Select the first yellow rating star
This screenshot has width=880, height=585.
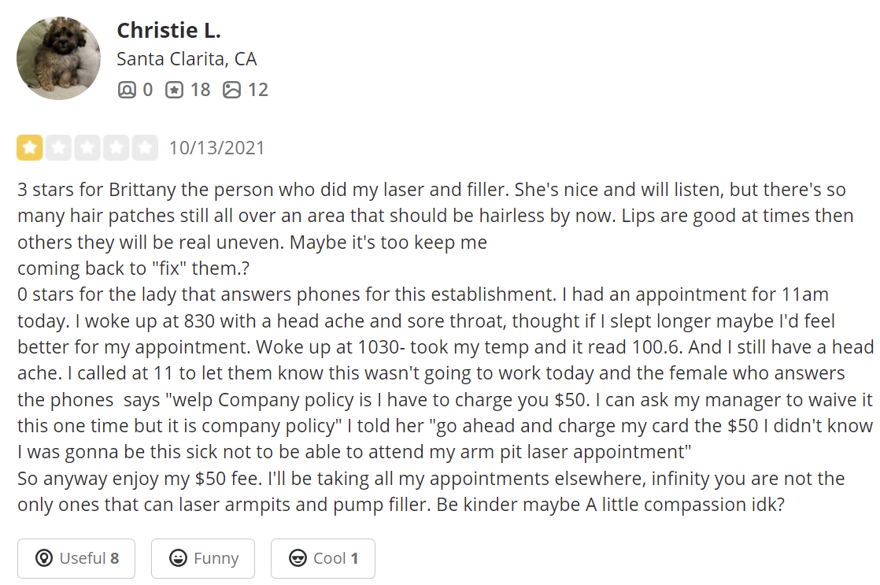pyautogui.click(x=30, y=148)
